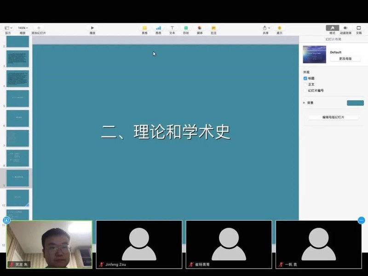Click the Play (播放) slideshow button
The width and height of the screenshot is (368, 276).
click(92, 28)
